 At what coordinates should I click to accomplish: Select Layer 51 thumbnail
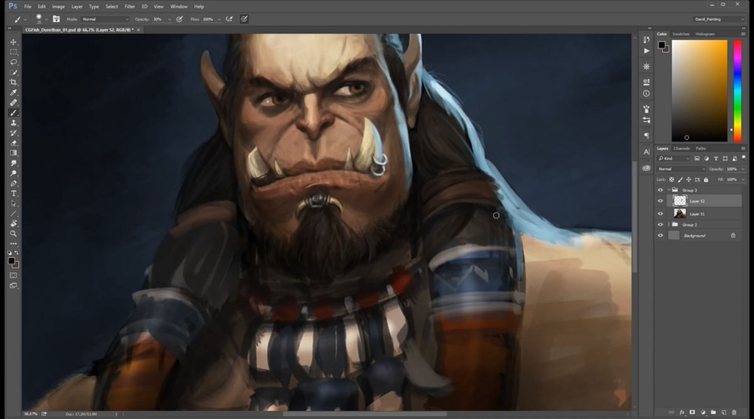[x=679, y=214]
